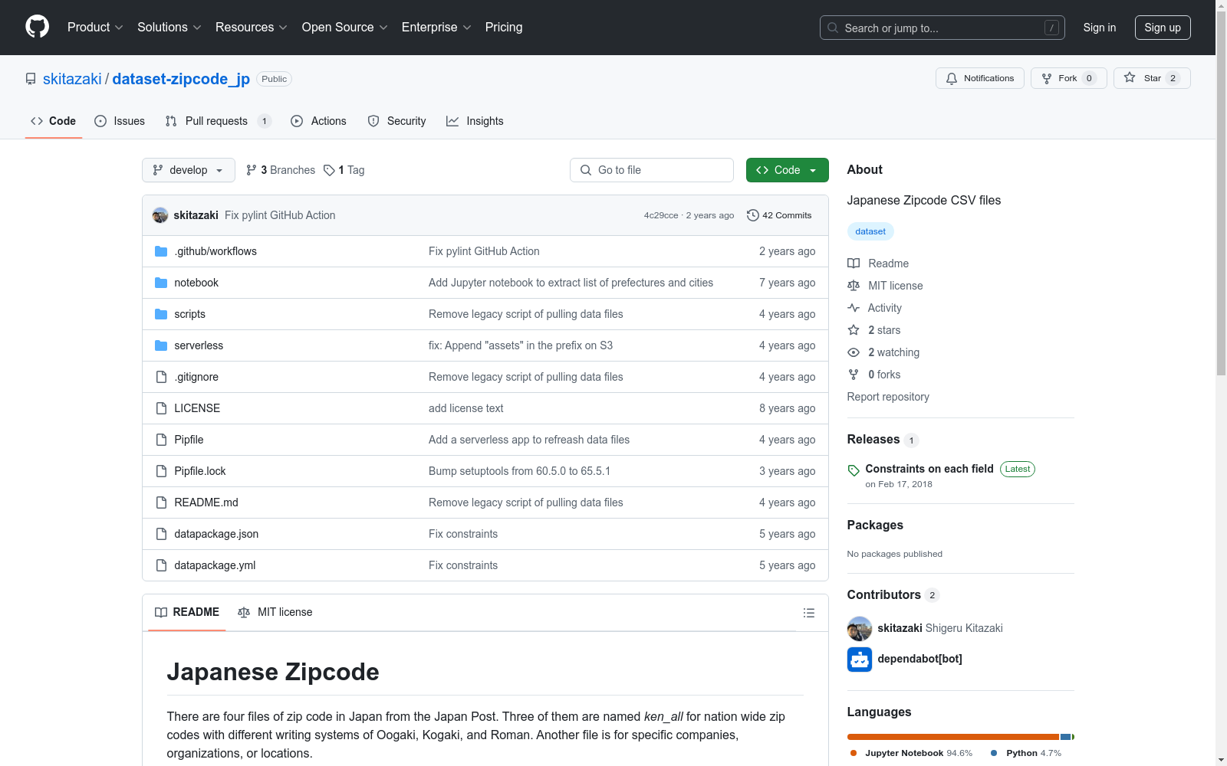Click the commit hash 4c29cce

(661, 215)
